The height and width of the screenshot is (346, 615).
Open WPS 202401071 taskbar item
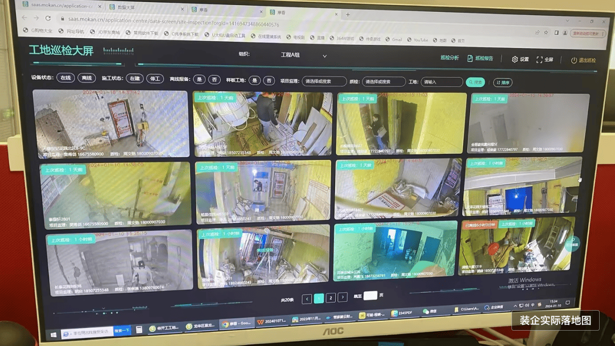tap(272, 321)
